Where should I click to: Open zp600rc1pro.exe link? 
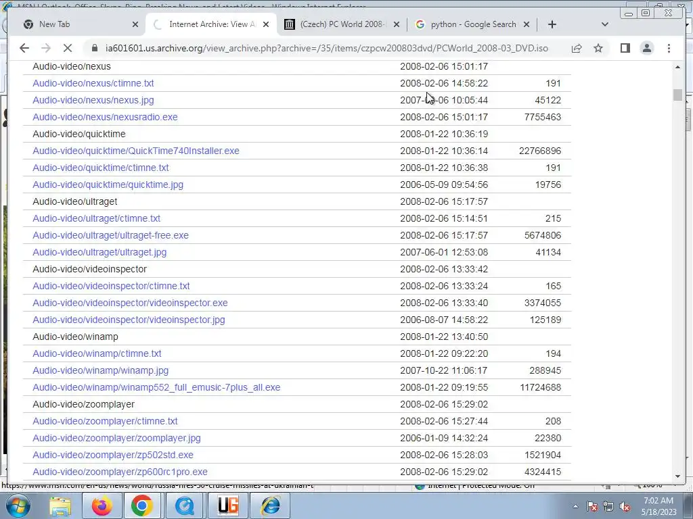coord(120,472)
